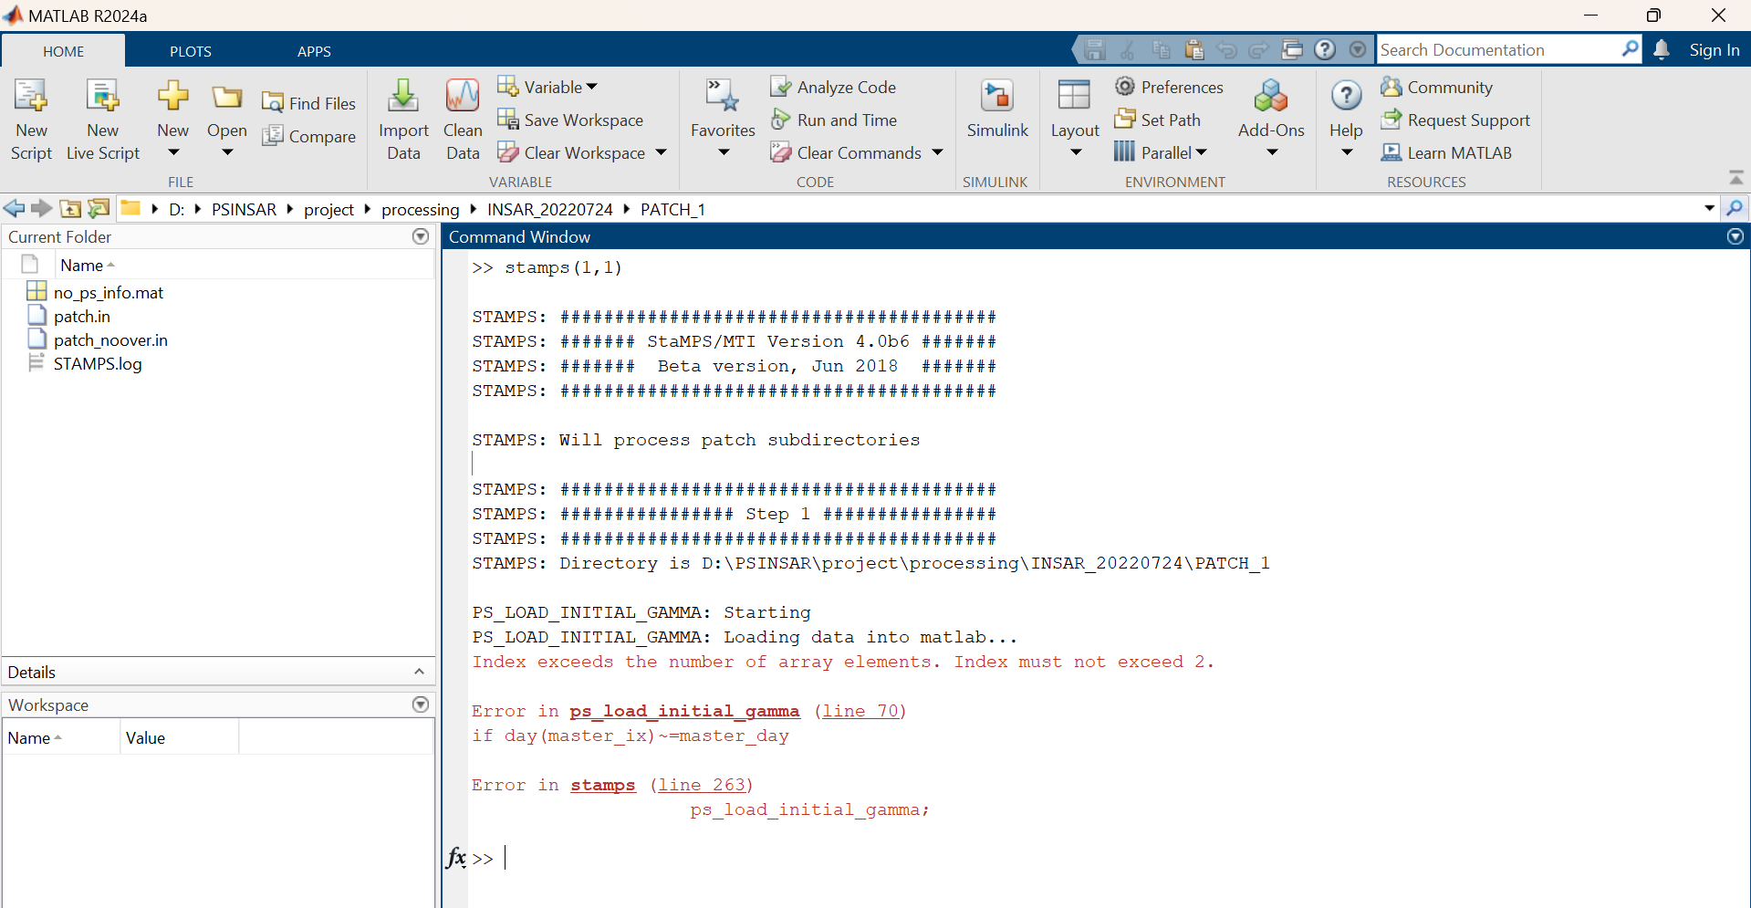
Task: Select patch.in file
Action: pos(81,316)
